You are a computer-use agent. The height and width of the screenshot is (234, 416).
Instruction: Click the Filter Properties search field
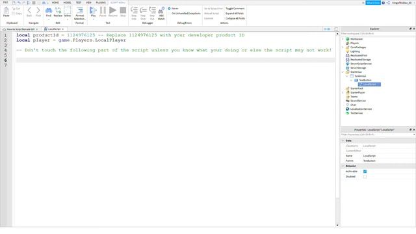point(378,135)
